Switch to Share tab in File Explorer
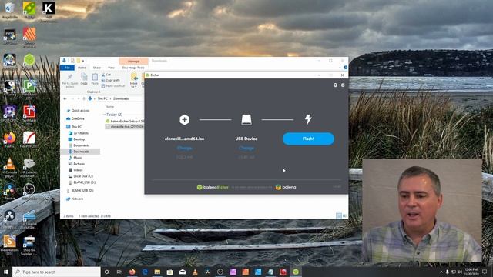 point(97,68)
